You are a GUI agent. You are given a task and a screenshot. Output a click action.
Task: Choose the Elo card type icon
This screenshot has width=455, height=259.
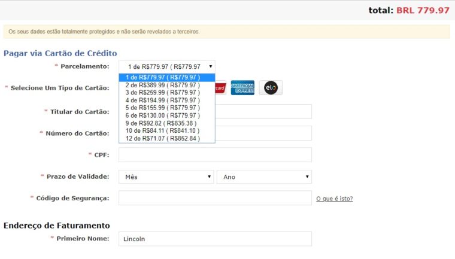pos(271,87)
